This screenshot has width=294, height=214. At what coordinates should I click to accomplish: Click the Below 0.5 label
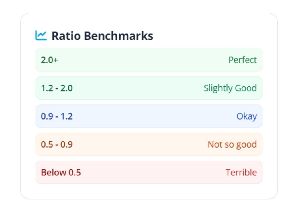point(60,172)
